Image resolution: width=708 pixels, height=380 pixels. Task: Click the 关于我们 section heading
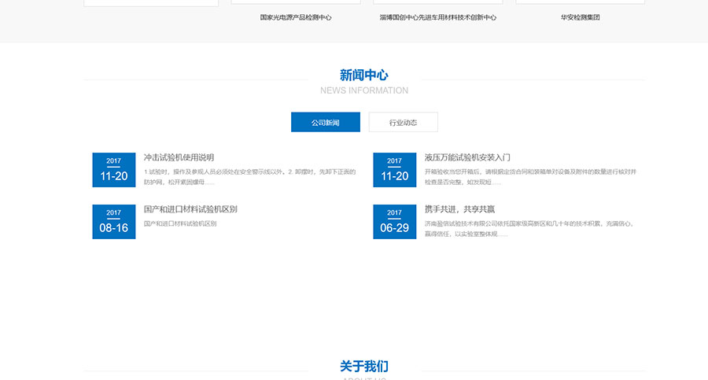364,366
